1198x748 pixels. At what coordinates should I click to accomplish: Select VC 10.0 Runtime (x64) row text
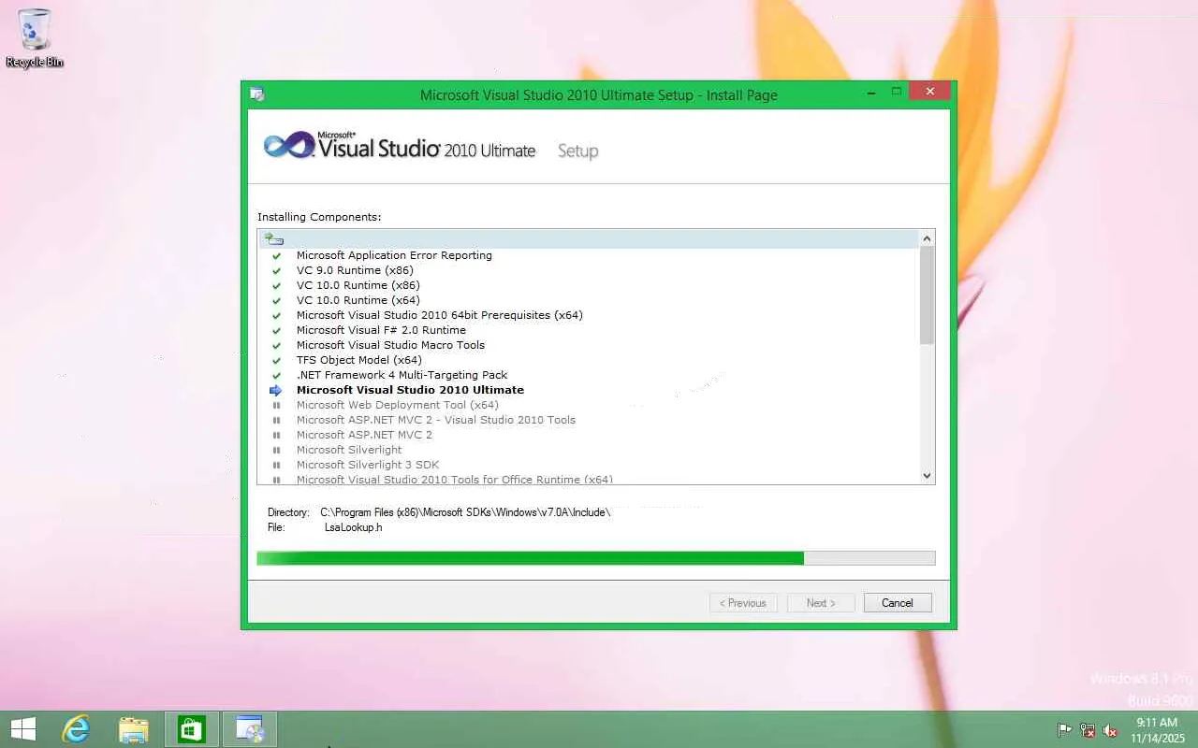tap(358, 300)
